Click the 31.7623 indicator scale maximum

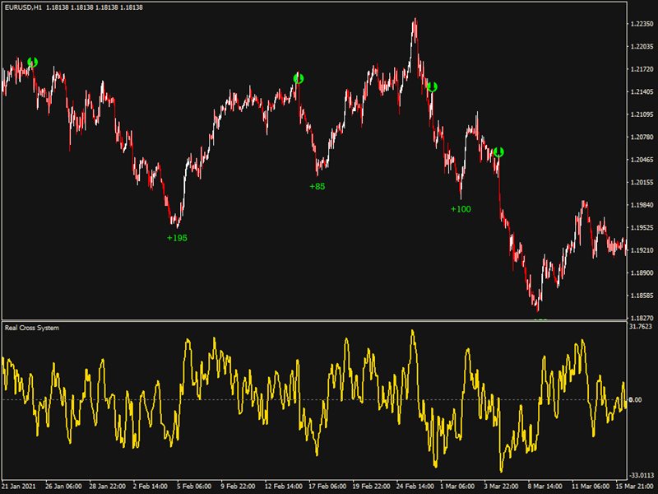641,327
